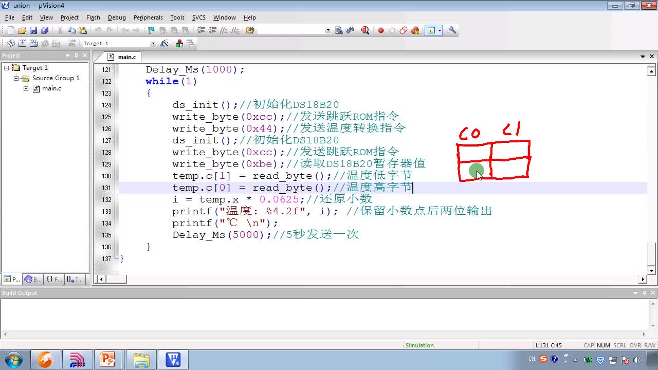Viewport: 658px width, 370px height.
Task: Open Find in Files icon
Action: pos(250,30)
